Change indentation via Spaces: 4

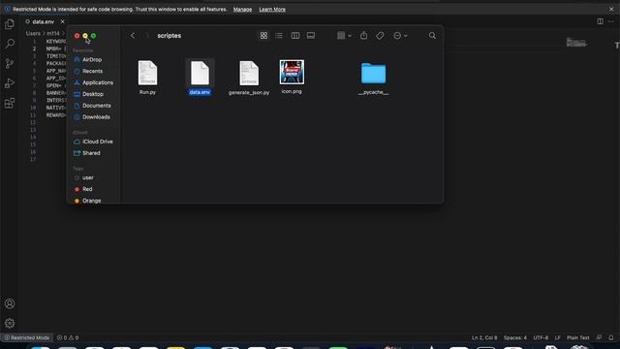click(514, 337)
